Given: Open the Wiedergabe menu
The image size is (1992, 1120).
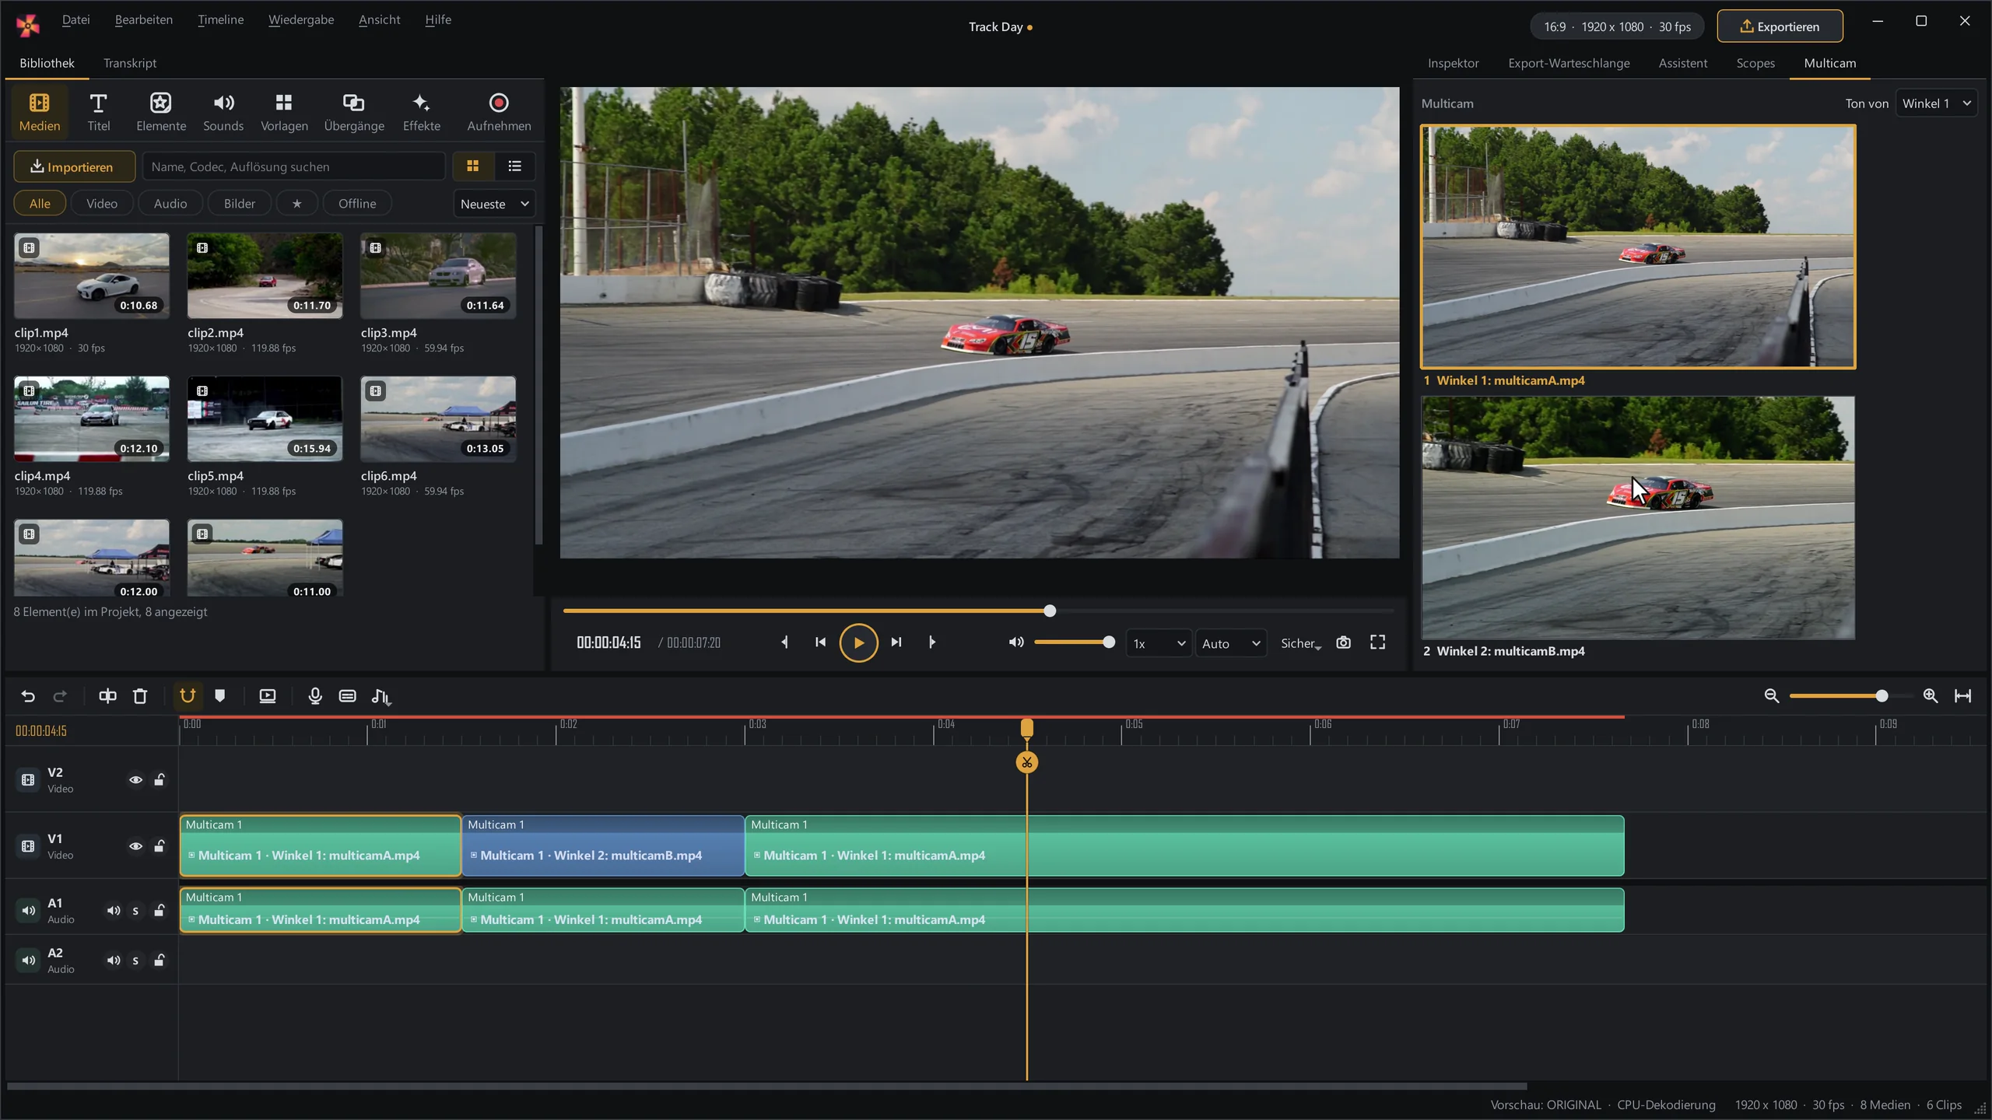Looking at the screenshot, I should pos(301,20).
